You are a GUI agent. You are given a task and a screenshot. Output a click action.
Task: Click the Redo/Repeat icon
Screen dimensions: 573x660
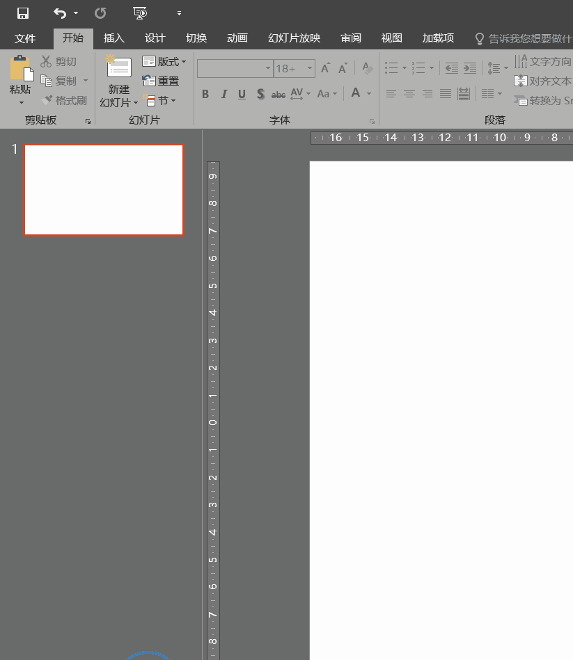click(x=100, y=13)
